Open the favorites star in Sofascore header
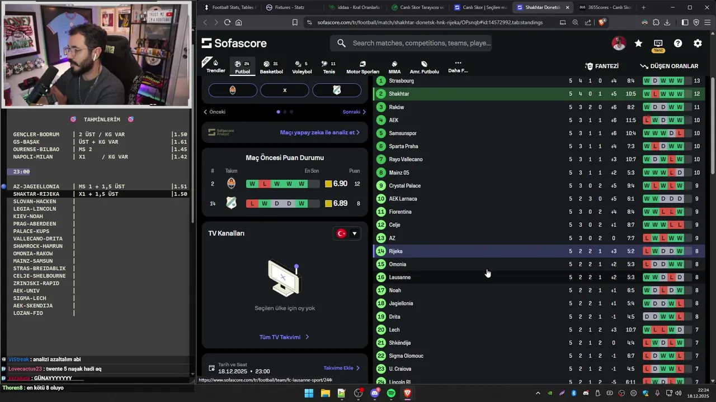Screen dimensions: 716x402 click(638, 43)
